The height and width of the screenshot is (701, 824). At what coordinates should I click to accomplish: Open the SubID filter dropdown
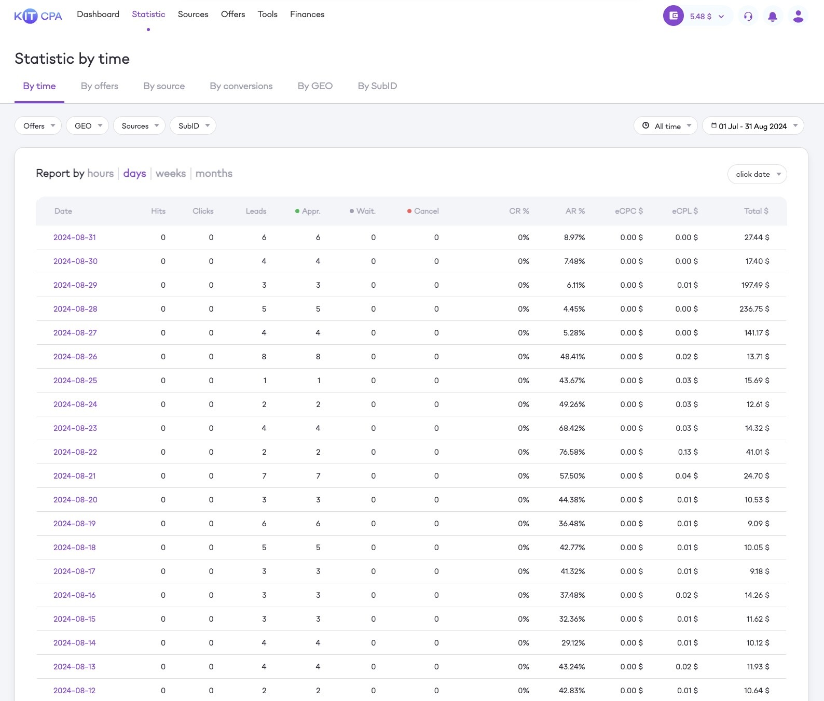pos(193,125)
